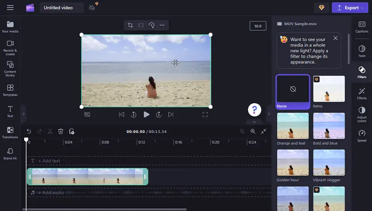Image resolution: width=372 pixels, height=211 pixels.
Task: Undo the last action
Action: click(x=29, y=132)
